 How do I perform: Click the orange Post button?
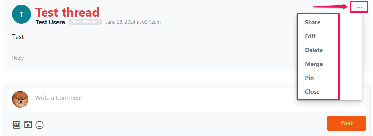[x=346, y=123]
